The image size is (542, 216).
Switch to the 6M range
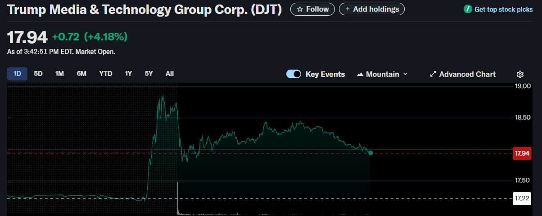81,74
